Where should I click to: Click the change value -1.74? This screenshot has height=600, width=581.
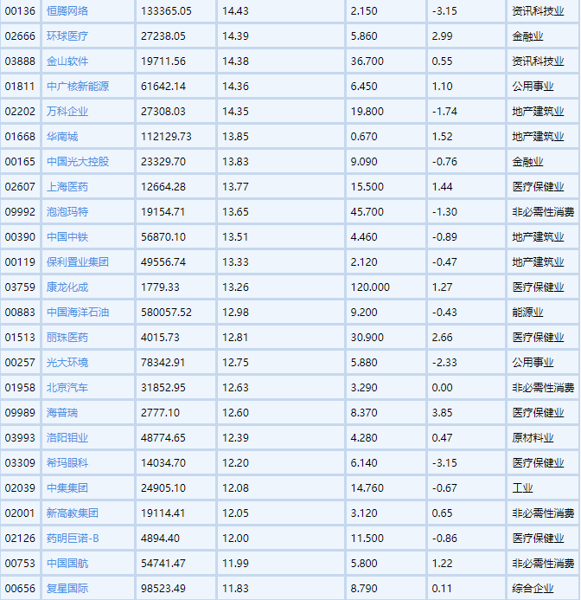444,112
